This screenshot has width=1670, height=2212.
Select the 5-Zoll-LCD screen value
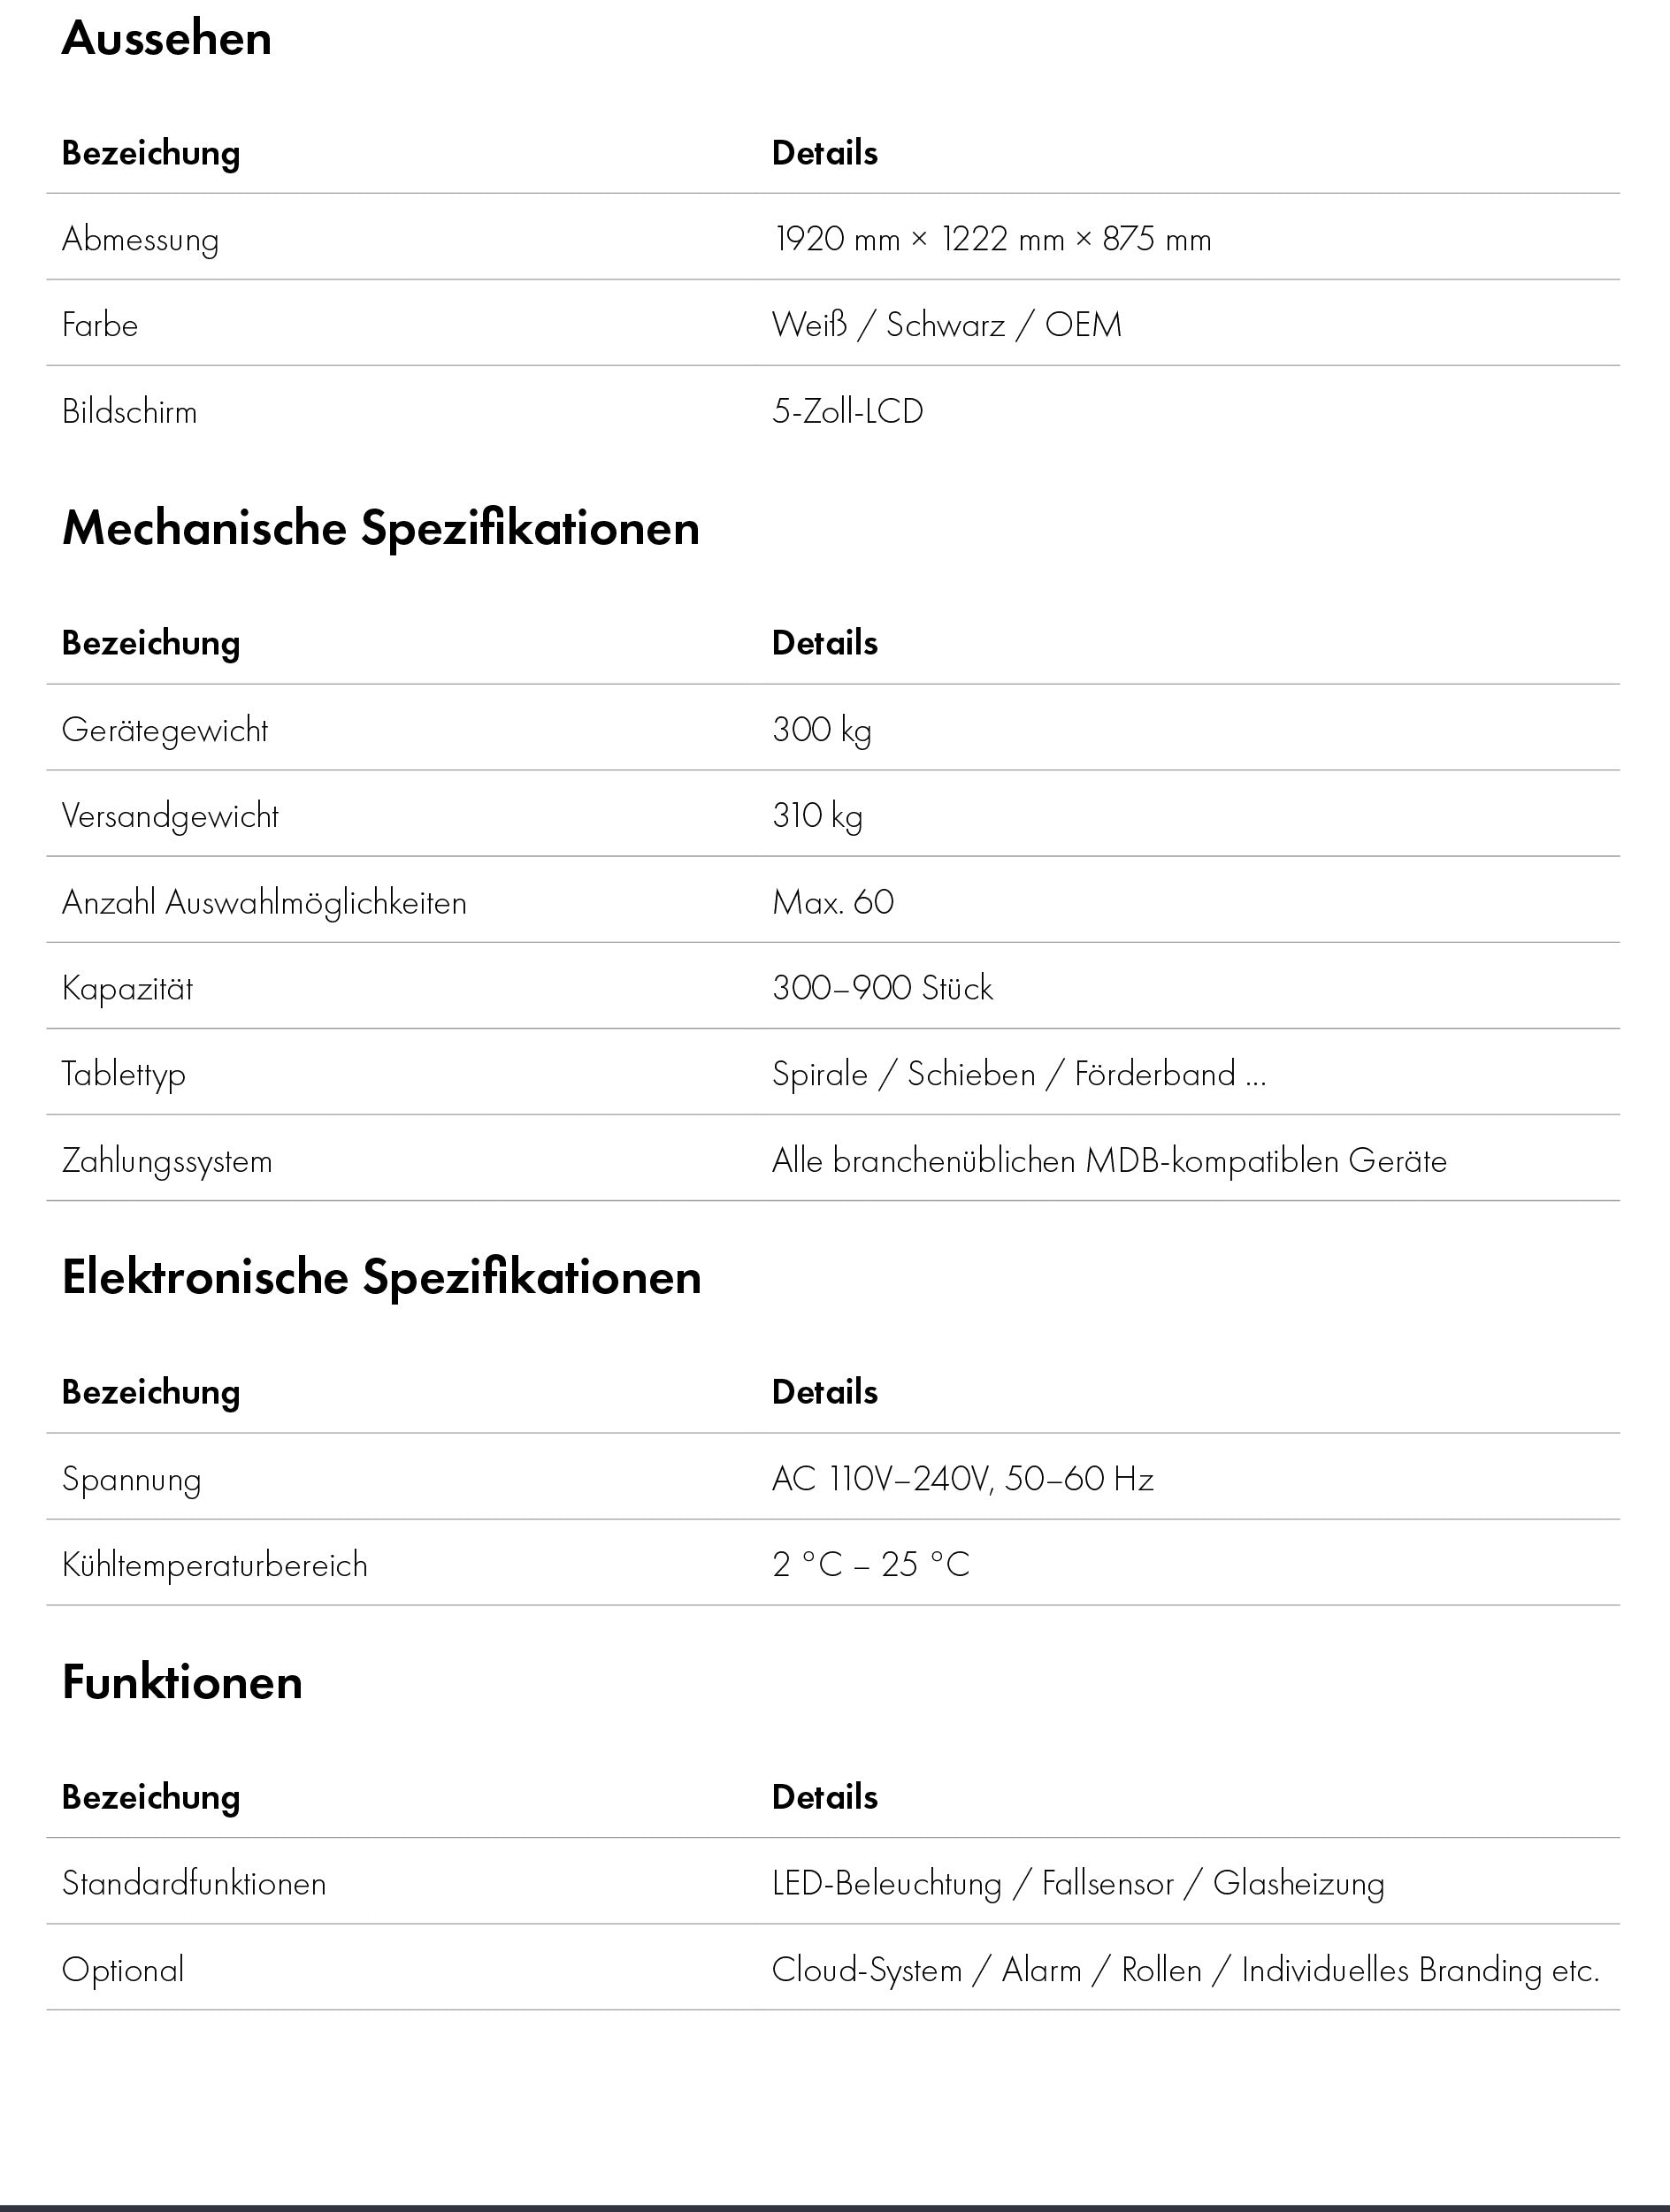coord(847,411)
